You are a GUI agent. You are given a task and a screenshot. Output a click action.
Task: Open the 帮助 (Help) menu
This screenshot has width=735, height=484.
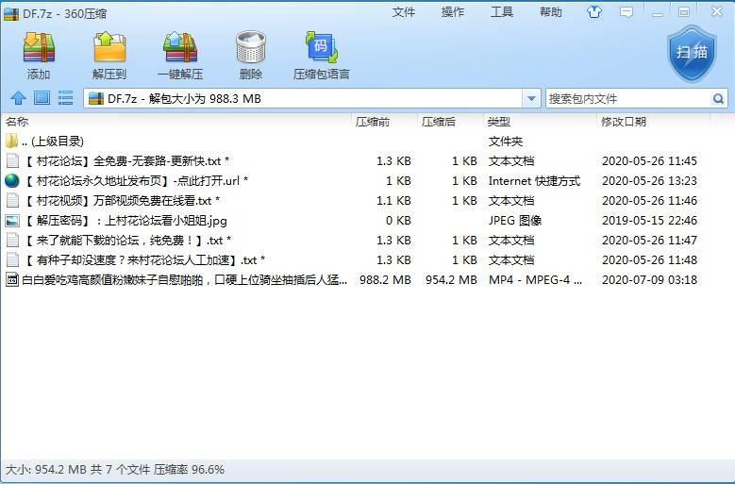click(550, 12)
